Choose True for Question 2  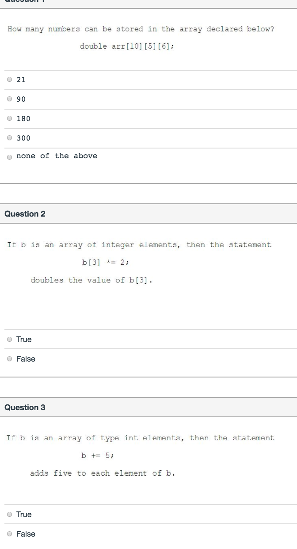pyautogui.click(x=10, y=340)
